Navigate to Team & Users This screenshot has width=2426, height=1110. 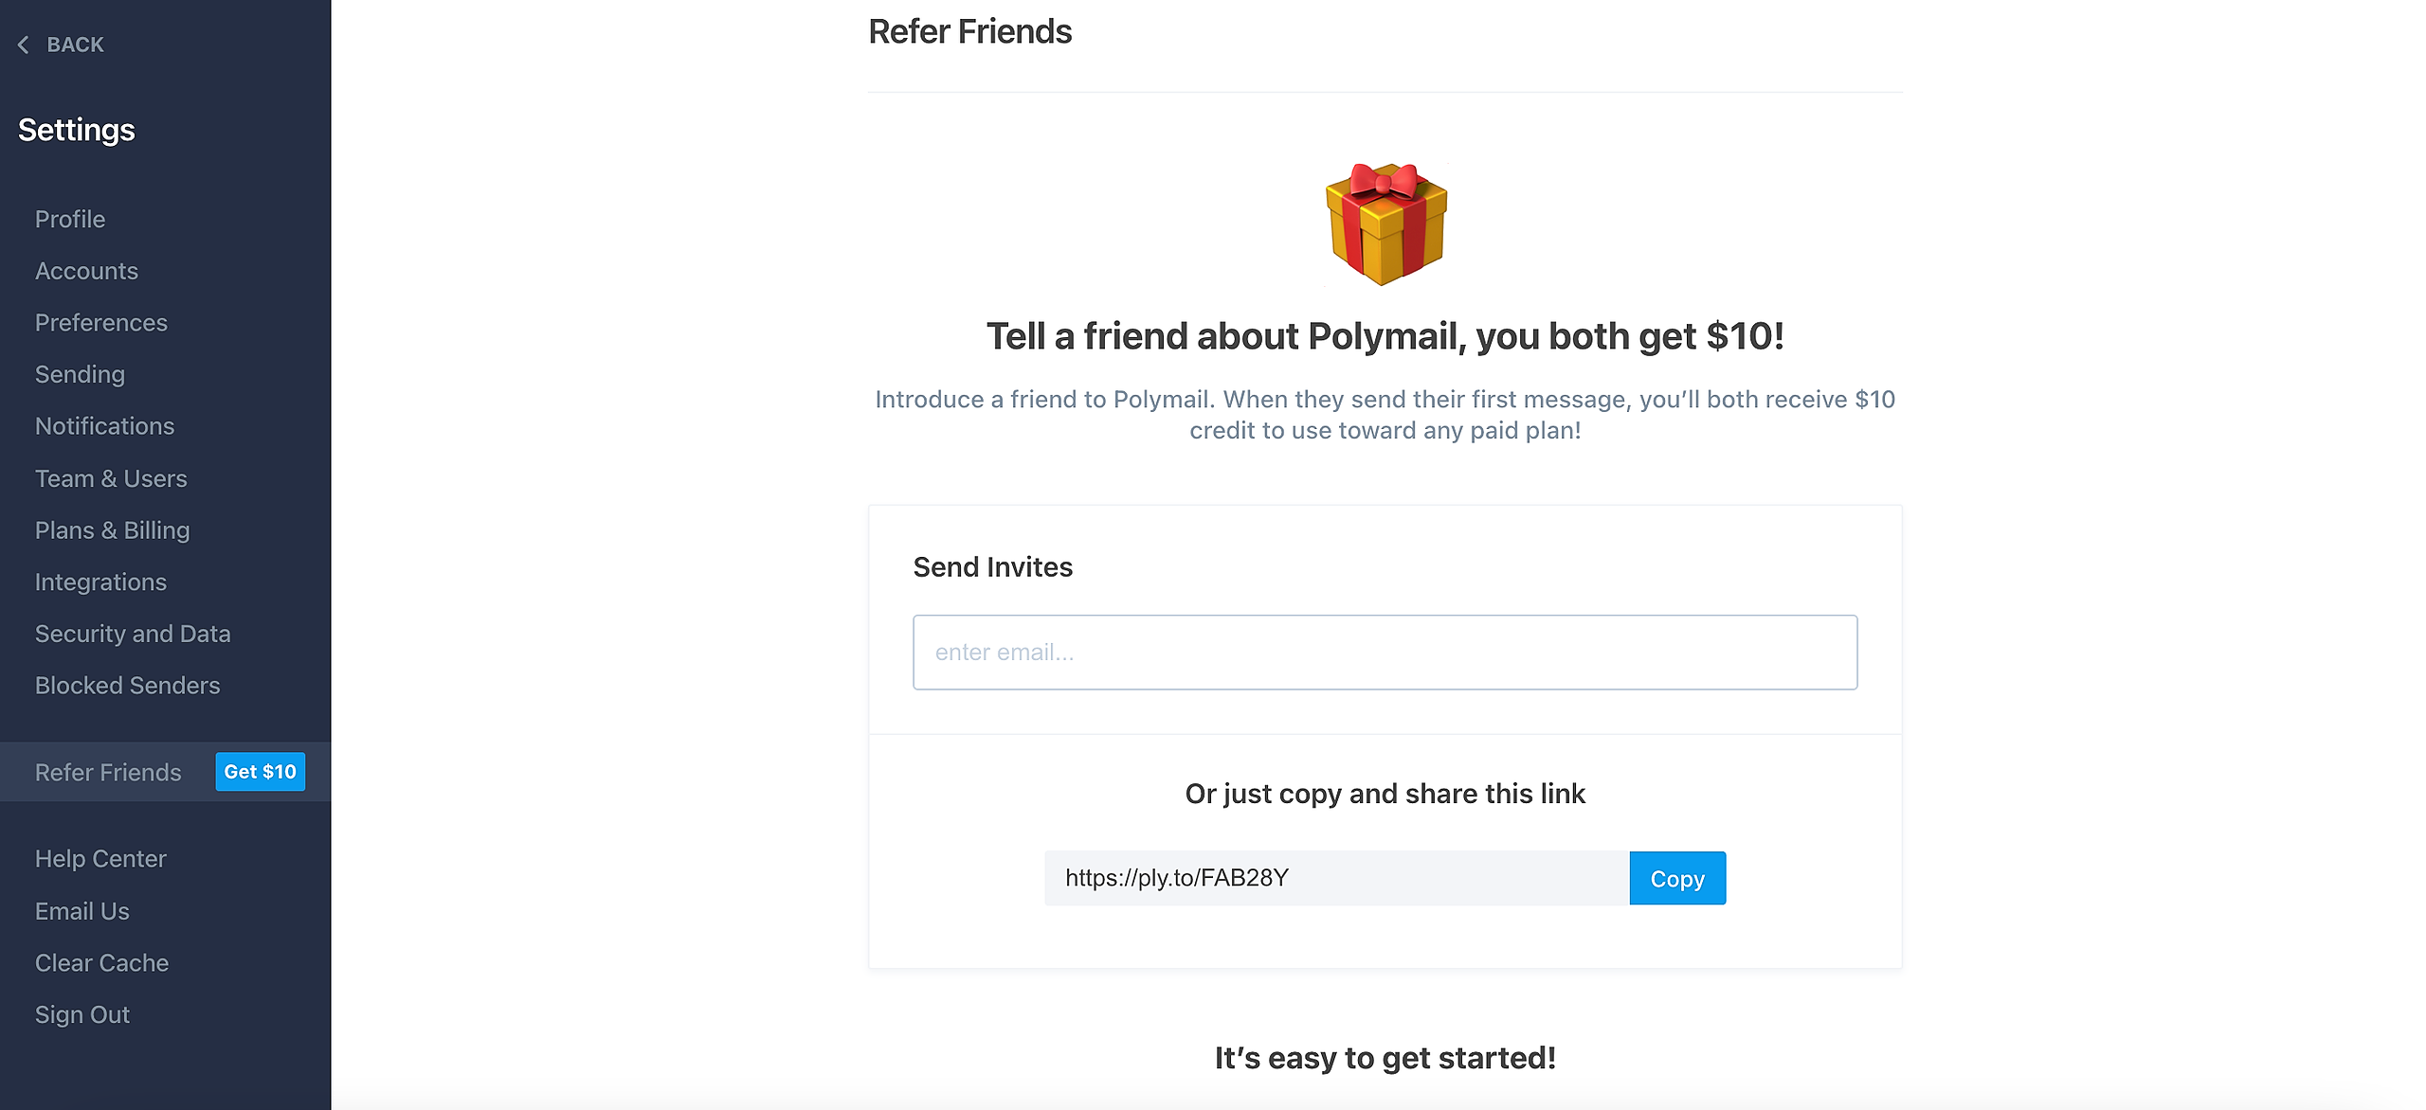coord(111,478)
